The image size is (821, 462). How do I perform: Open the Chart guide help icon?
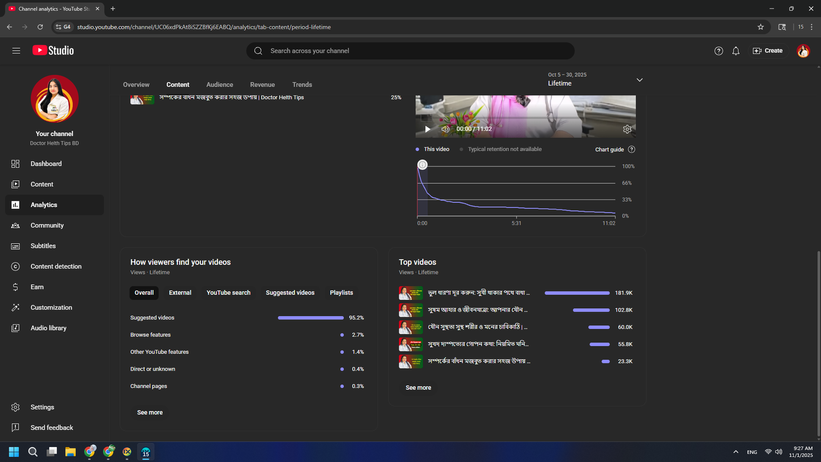coord(632,149)
